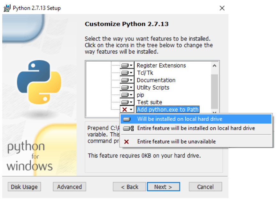The height and width of the screenshot is (201, 277).
Task: Go back with the < Back button
Action: point(129,187)
